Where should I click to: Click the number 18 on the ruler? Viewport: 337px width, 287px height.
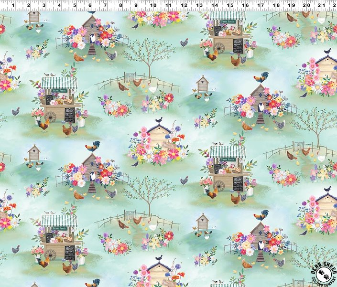pyautogui.click(x=276, y=6)
